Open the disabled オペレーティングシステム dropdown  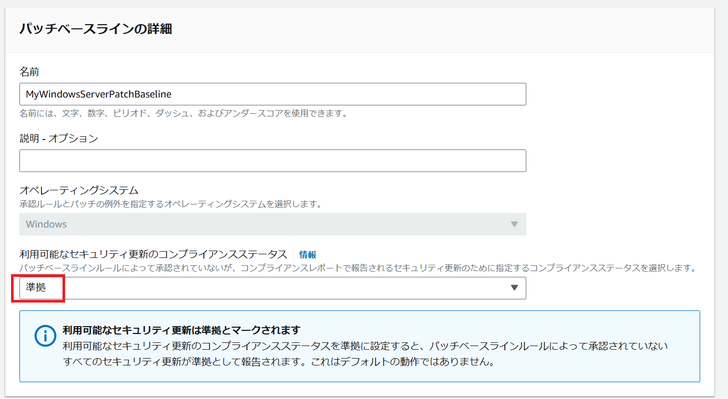[273, 224]
